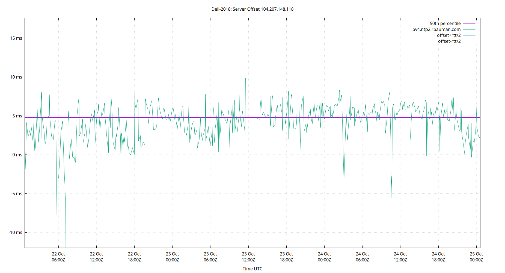The width and height of the screenshot is (505, 273).
Task: Click the '10 ms' y-axis label
Action: (16, 77)
